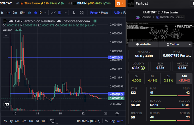Viewport: 194px width, 125px height.
Task: Select the 6H stats tab
Action: [168, 79]
